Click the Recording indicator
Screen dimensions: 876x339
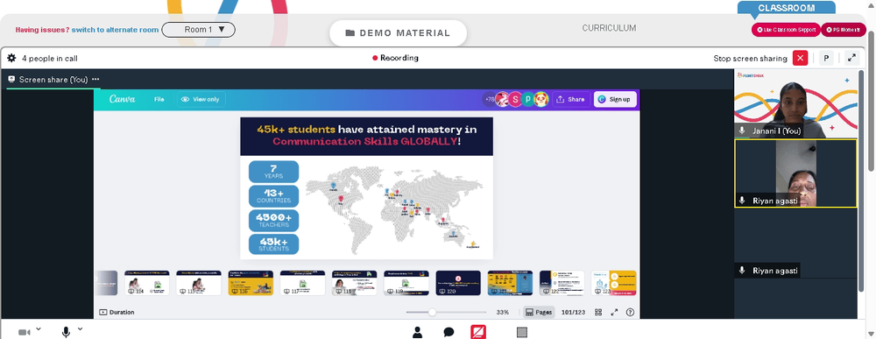coord(396,58)
